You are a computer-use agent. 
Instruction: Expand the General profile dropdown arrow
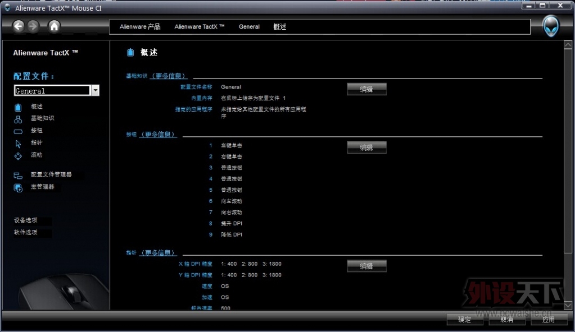(x=96, y=90)
